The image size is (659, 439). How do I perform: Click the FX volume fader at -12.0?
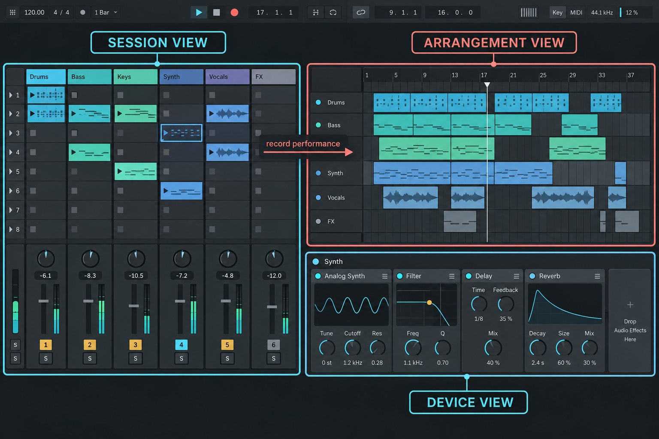click(x=272, y=307)
